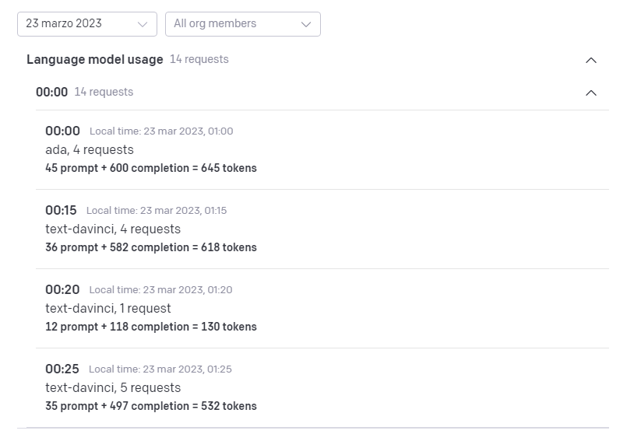Click the 130 tokens summary line
The image size is (627, 434).
click(x=151, y=327)
